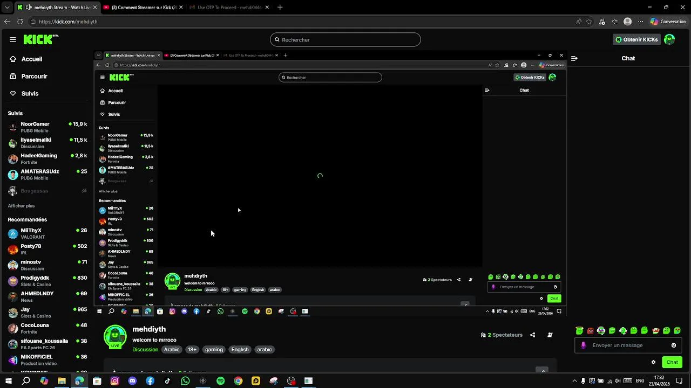
Task: Select the 18+ stream tag
Action: [x=192, y=350]
